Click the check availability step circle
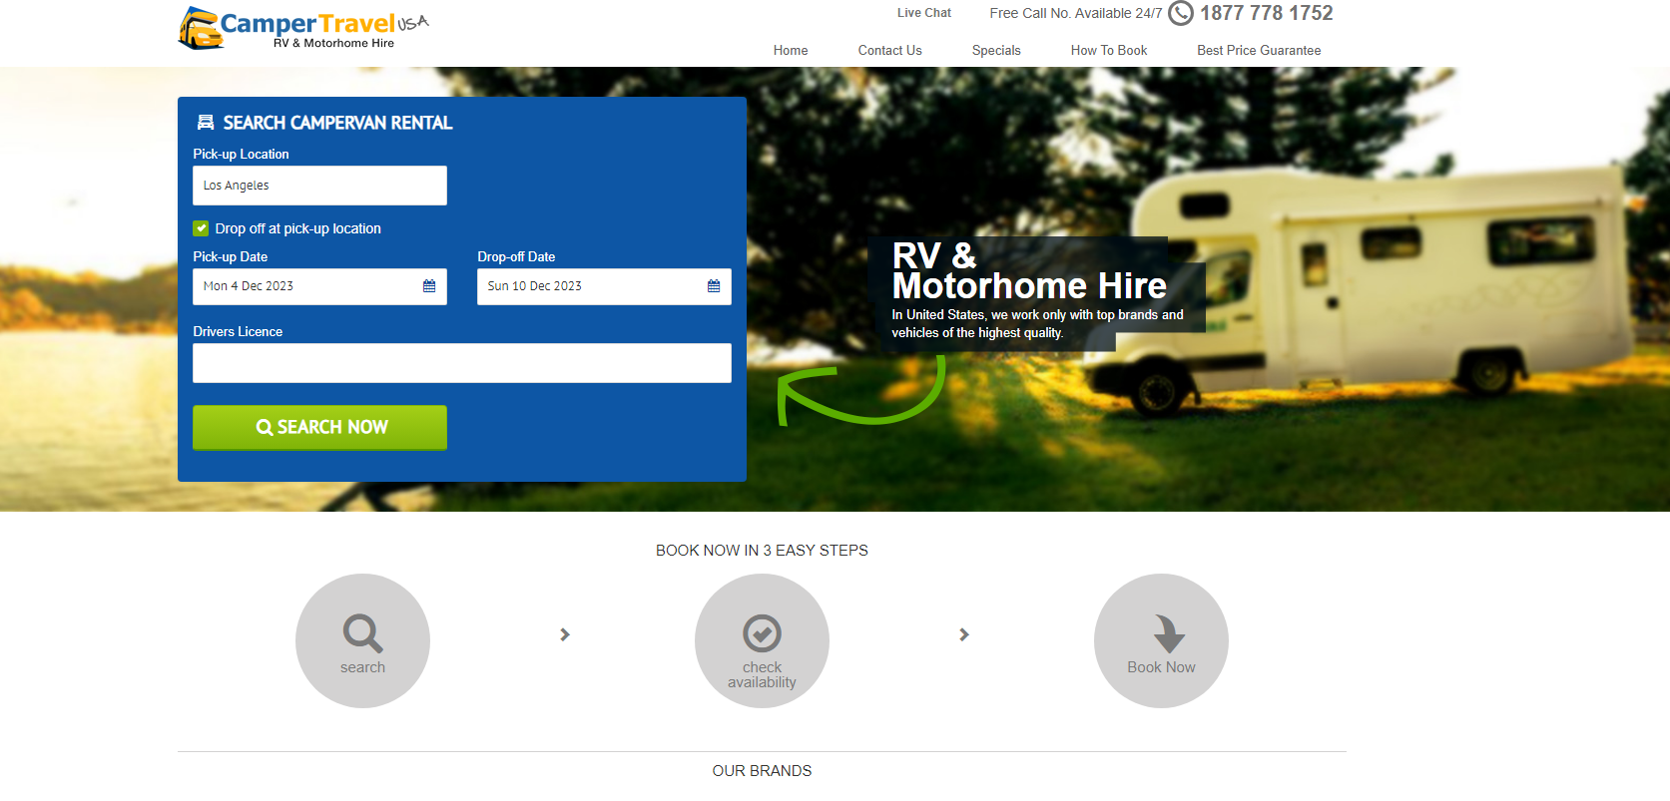This screenshot has width=1670, height=801. (762, 640)
